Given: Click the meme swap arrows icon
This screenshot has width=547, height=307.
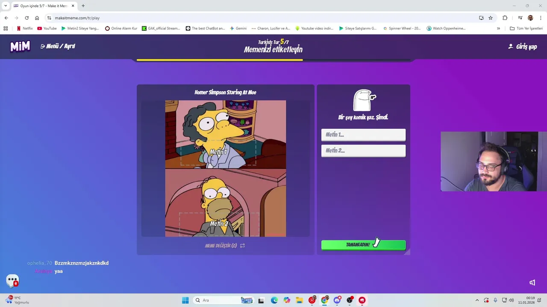Looking at the screenshot, I should pos(242,246).
